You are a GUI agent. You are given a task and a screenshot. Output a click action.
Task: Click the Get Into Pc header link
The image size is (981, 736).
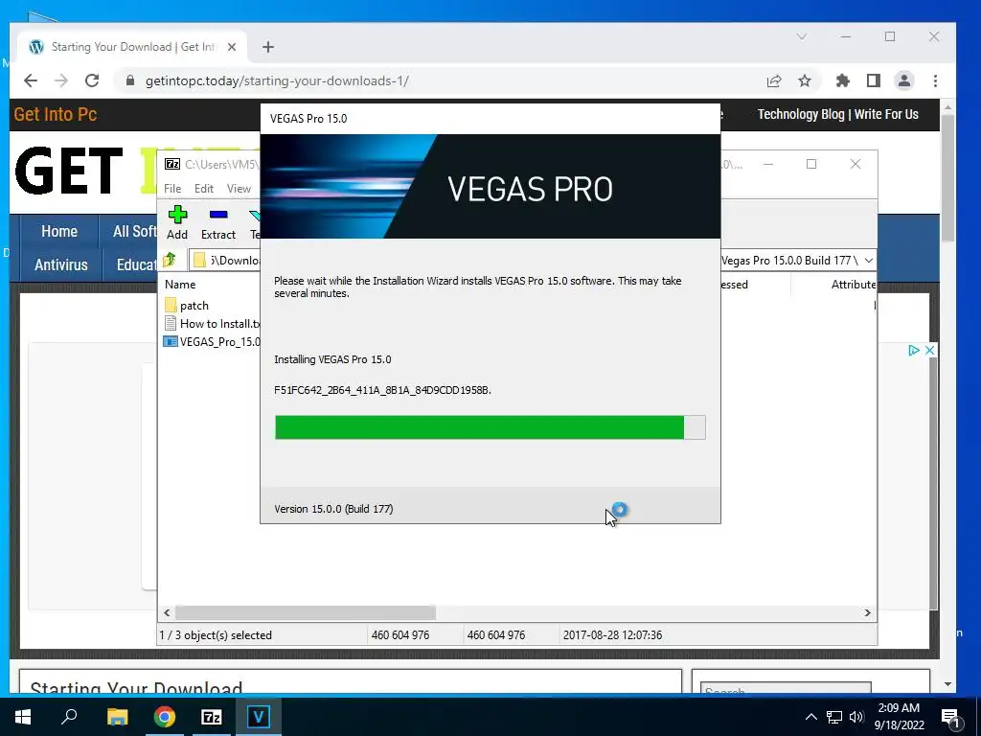[55, 115]
